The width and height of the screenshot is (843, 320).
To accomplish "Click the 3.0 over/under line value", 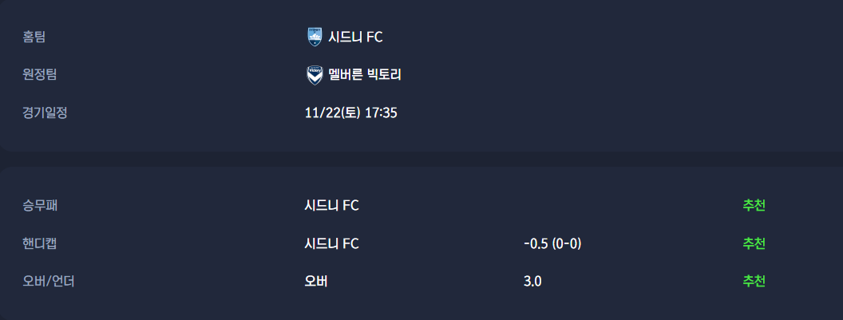I will (x=532, y=282).
